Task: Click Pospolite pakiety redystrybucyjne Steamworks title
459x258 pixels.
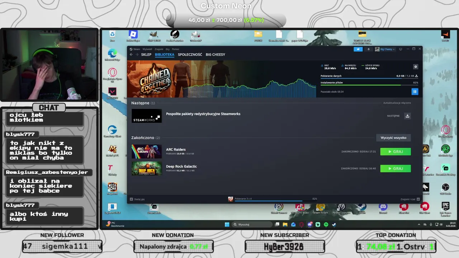Action: (203, 114)
